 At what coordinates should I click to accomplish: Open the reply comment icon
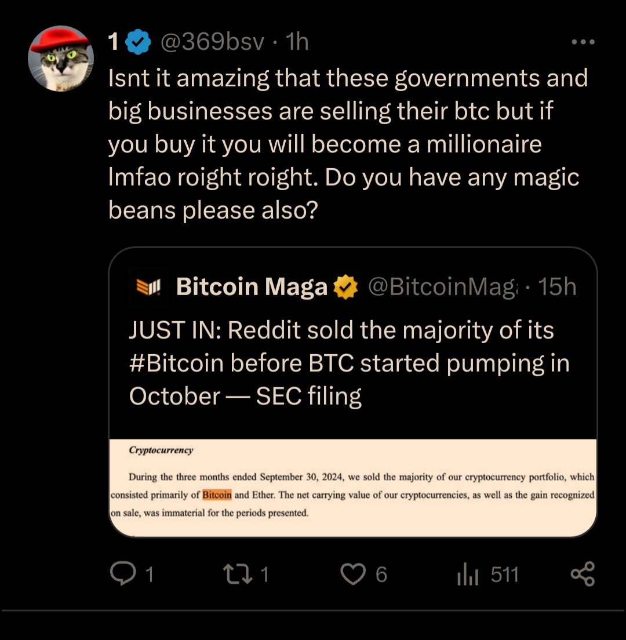coord(123,573)
